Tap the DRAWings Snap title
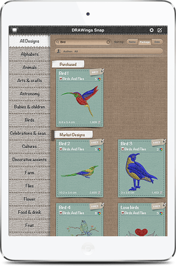 pyautogui.click(x=88, y=30)
